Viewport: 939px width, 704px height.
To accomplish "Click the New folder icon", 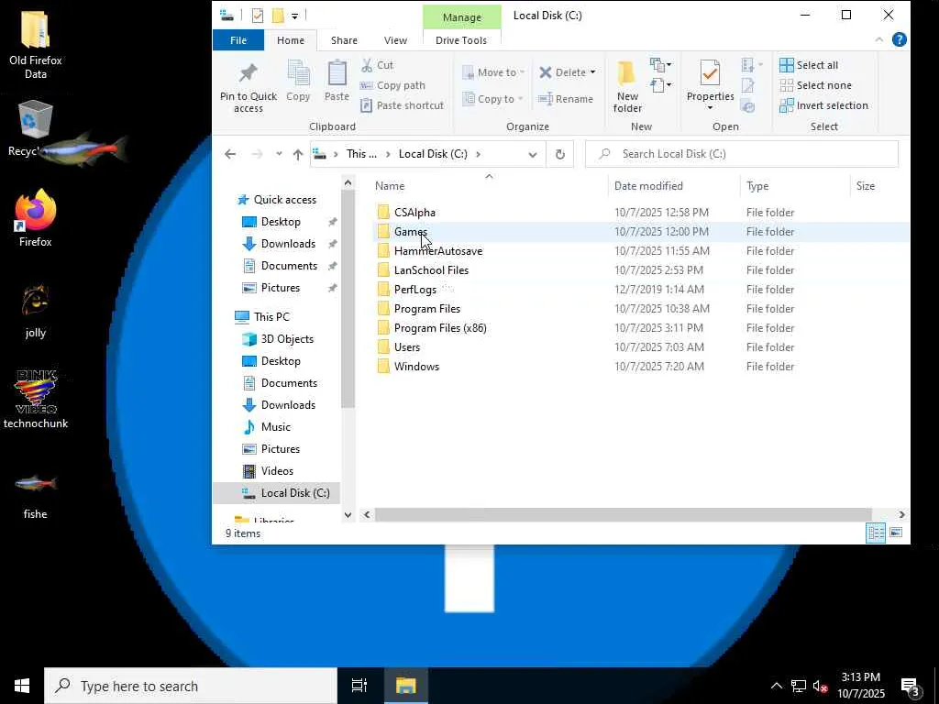I will 626,73.
